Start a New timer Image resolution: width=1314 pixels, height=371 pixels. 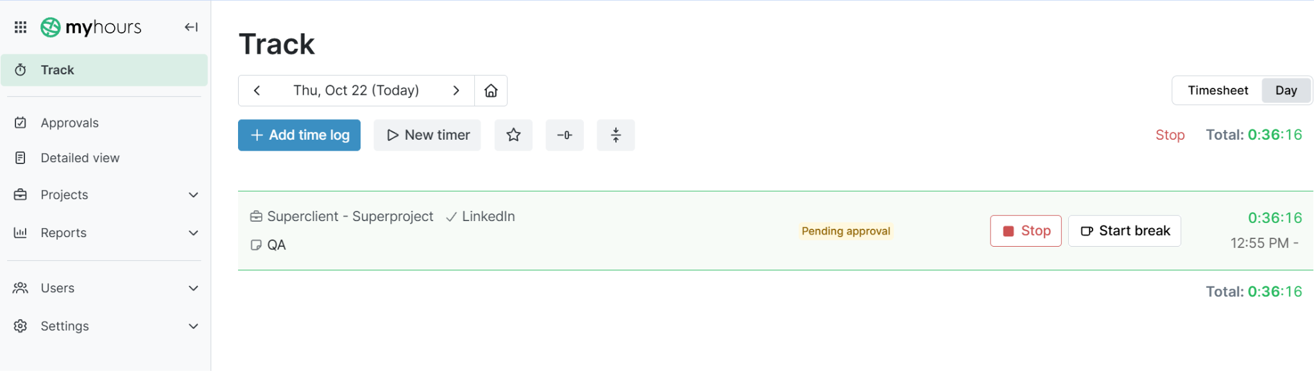pyautogui.click(x=427, y=135)
